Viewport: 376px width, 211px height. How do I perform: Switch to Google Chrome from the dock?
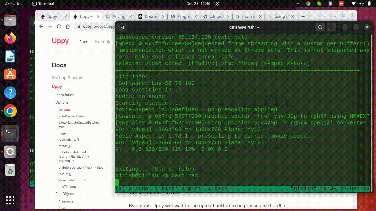coord(10,111)
